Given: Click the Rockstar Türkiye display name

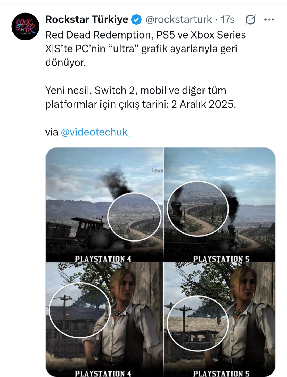Looking at the screenshot, I should (x=87, y=19).
